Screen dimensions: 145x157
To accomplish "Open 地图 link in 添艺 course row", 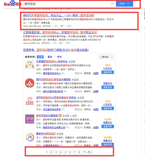I will coord(96,110).
